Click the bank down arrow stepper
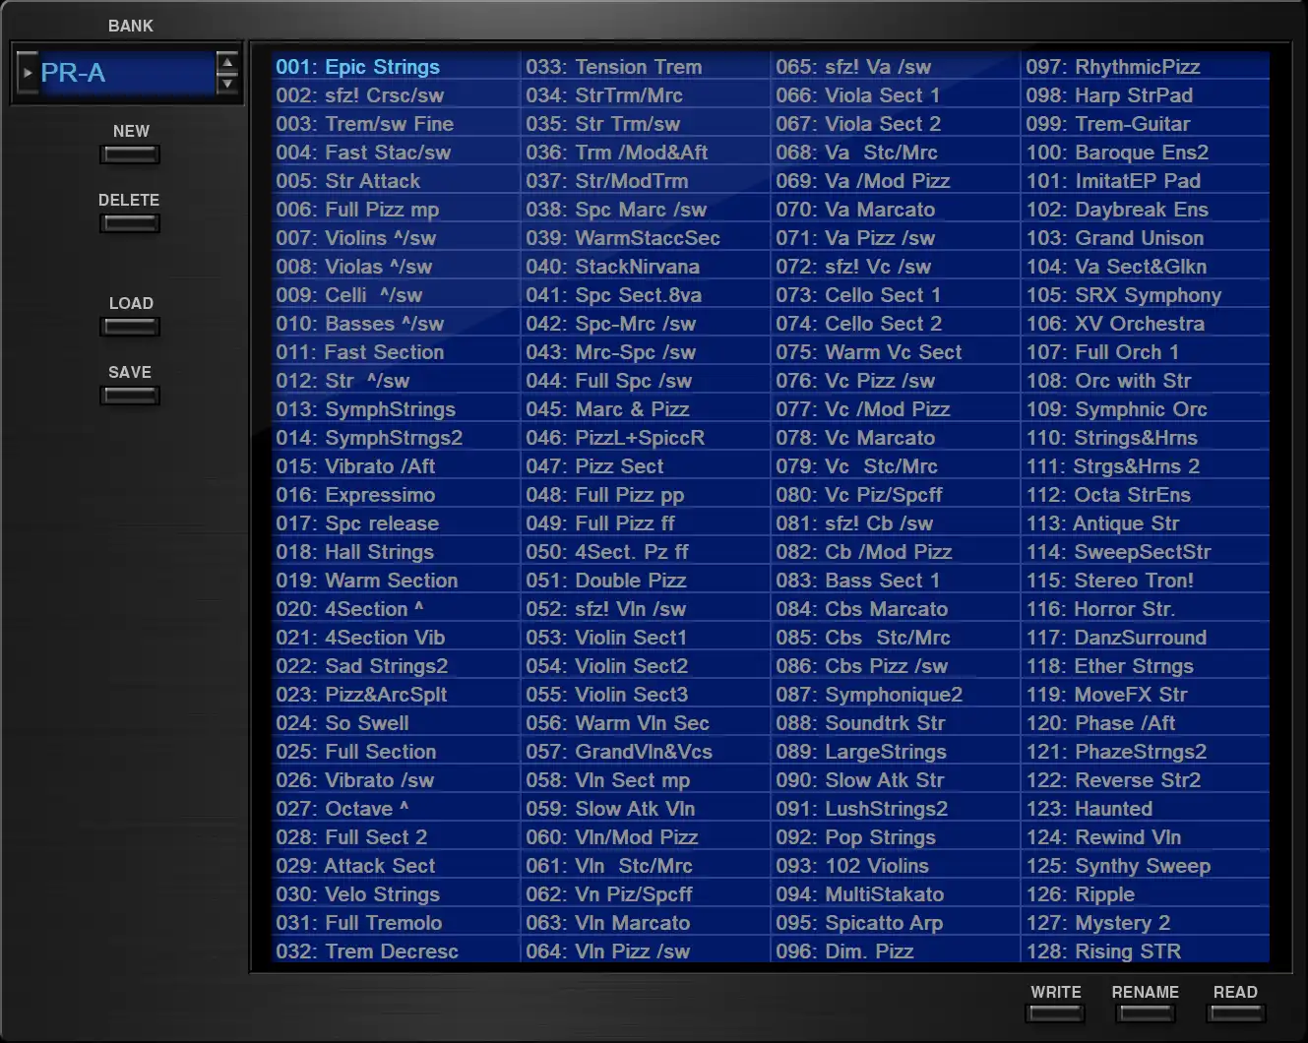1308x1043 pixels. click(227, 84)
